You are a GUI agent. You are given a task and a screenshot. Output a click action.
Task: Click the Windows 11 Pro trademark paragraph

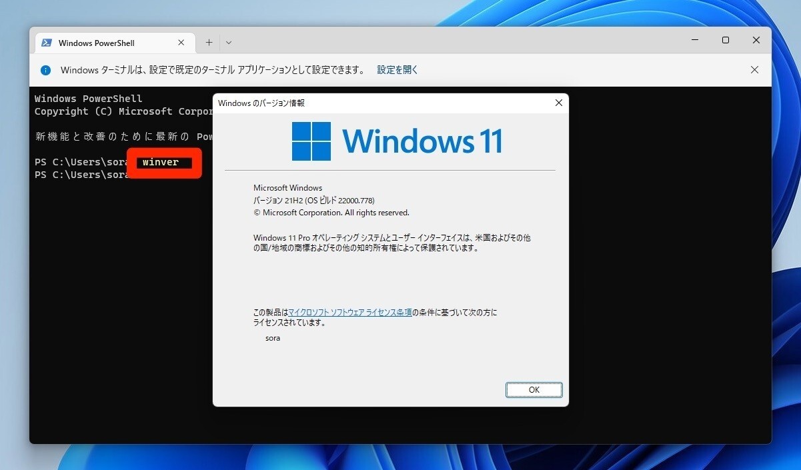(x=392, y=243)
